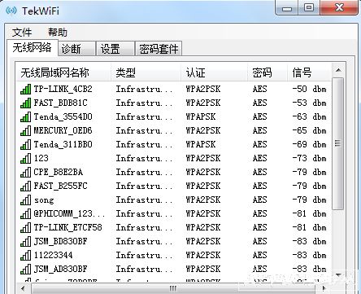Click vertical scrollbar down arrow
361x294 pixels.
point(338,275)
